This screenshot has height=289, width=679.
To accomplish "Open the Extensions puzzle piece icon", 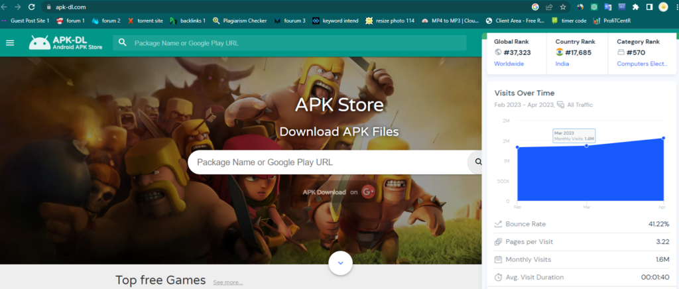I will pos(636,7).
